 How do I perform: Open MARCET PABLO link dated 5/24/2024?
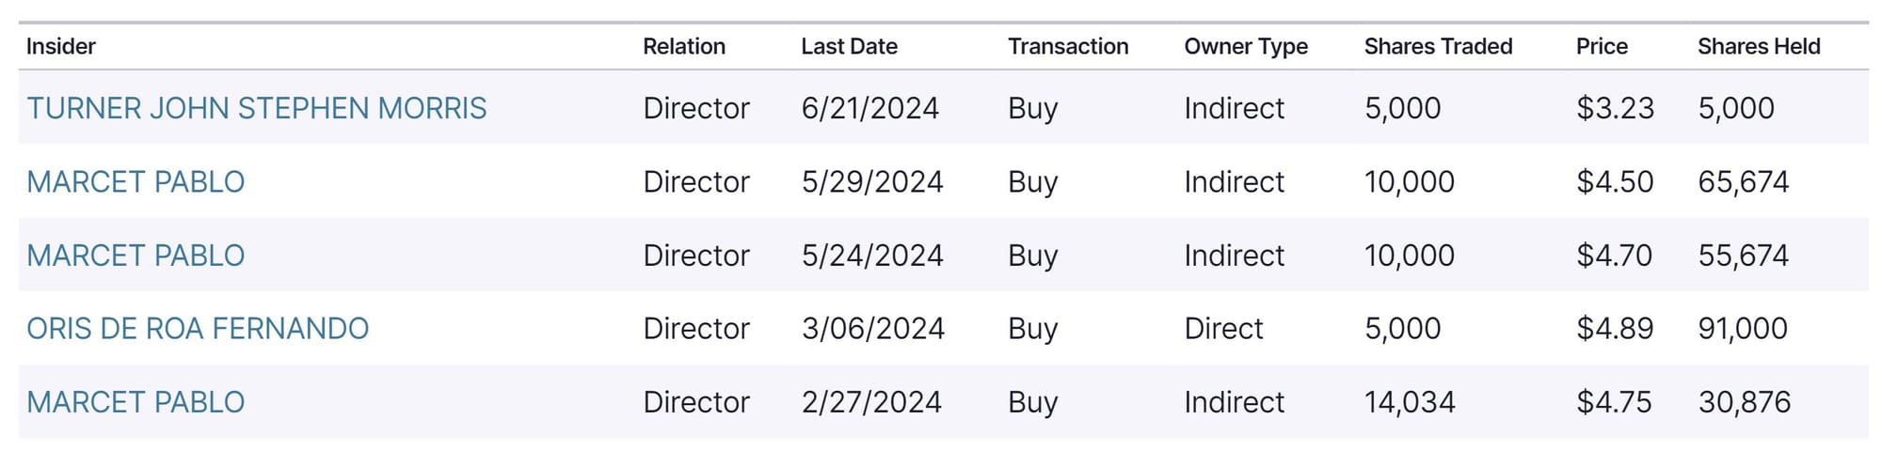[x=136, y=255]
